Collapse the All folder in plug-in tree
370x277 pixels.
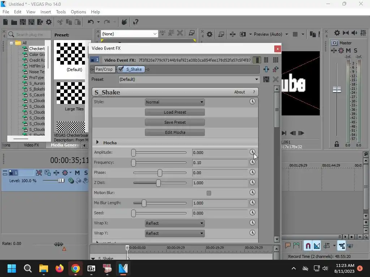(x=11, y=43)
